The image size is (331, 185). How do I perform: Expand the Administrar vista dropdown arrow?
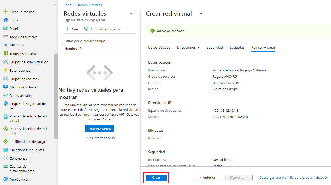coord(119,29)
